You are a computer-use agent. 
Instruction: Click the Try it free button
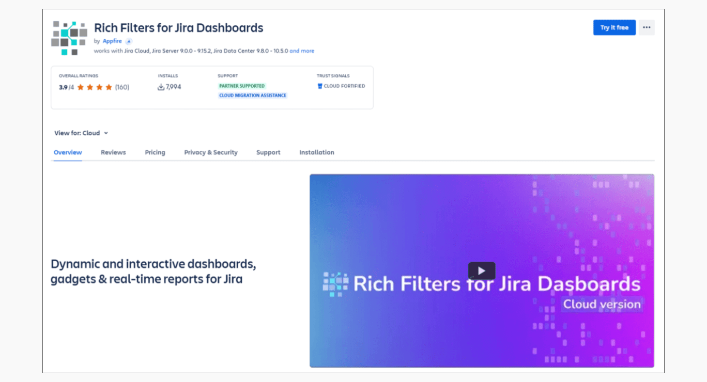[x=614, y=27]
